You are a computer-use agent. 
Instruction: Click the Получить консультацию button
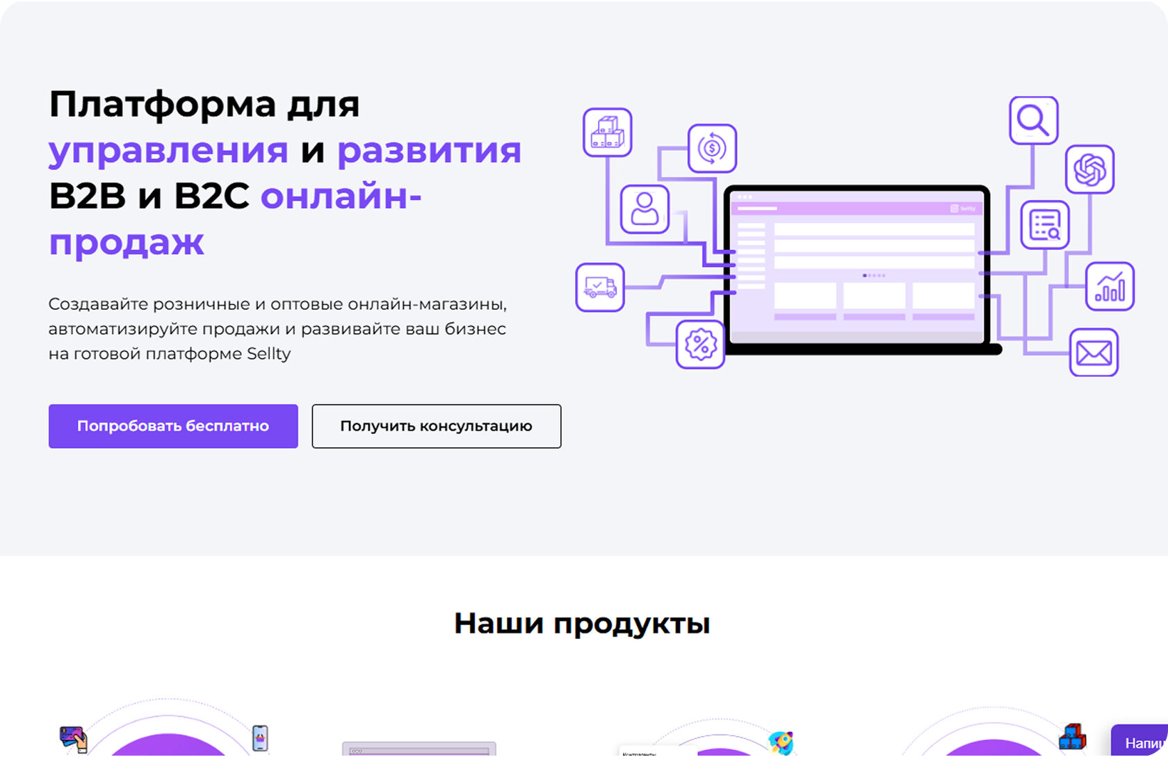tap(437, 426)
